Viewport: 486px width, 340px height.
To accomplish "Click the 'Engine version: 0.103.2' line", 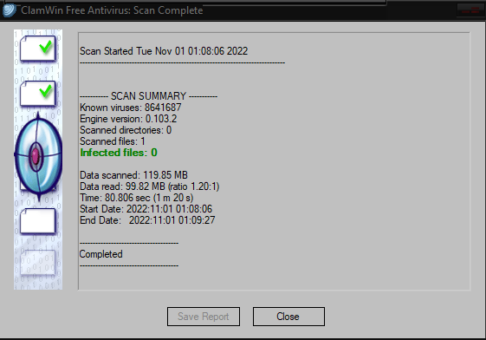I will 128,119.
